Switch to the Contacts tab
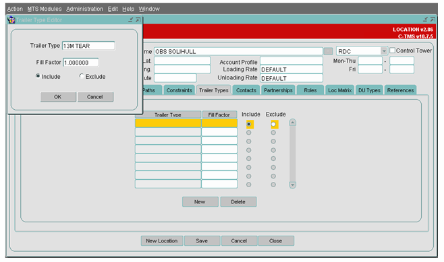This screenshot has width=444, height=262. pos(246,90)
